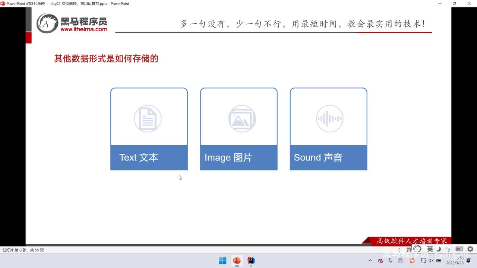The width and height of the screenshot is (477, 268).
Task: Click the Sound 声音 card label
Action: 318,157
